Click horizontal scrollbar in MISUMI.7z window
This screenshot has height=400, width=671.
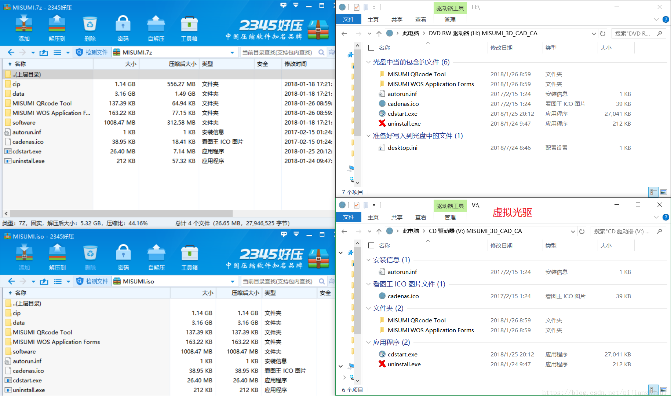[x=121, y=213]
